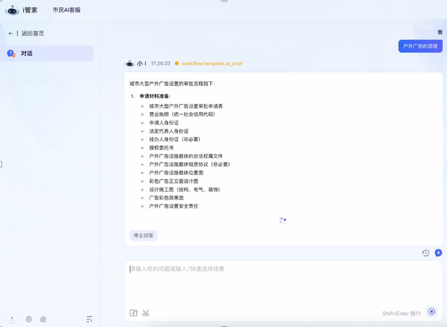Image resolution: width=447 pixels, height=327 pixels.
Task: Click the scissors snippet icon in the input bar
Action: 145,313
